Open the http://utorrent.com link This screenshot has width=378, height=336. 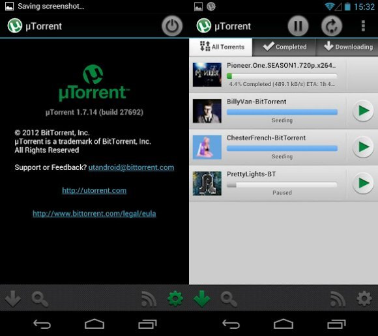tap(94, 191)
